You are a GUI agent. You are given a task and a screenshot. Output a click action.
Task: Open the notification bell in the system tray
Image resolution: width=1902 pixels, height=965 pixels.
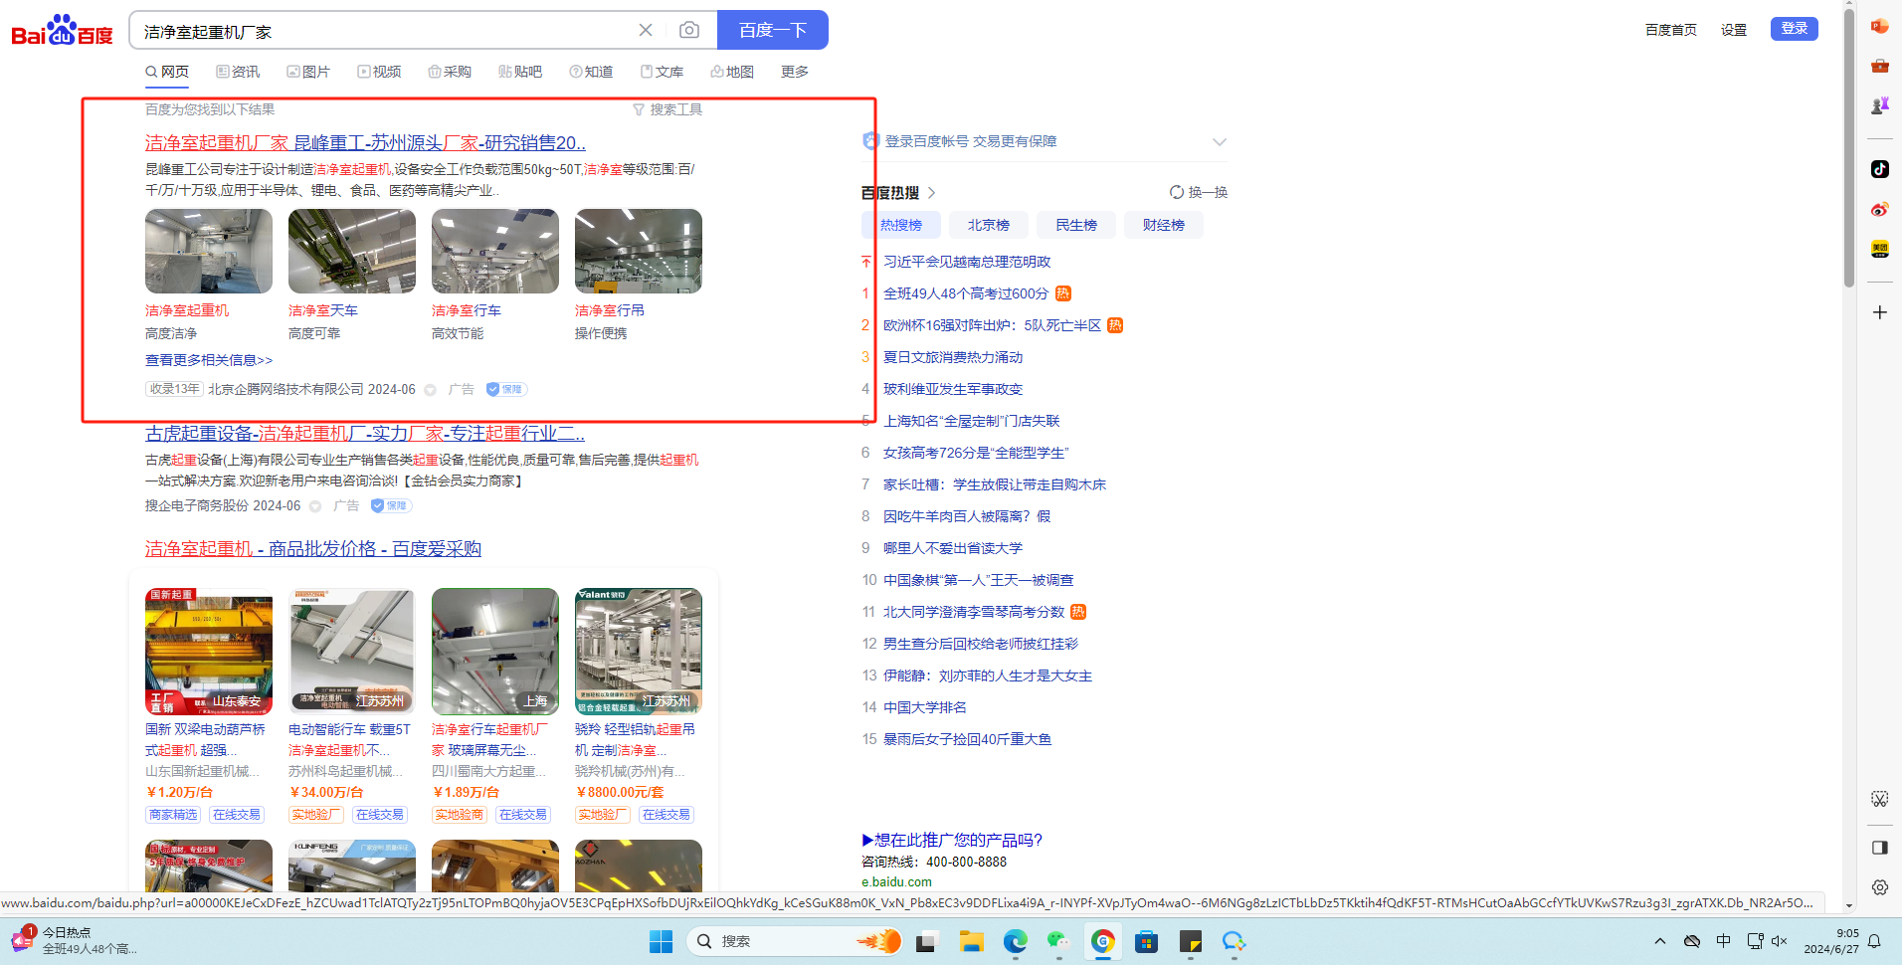[x=1874, y=941]
